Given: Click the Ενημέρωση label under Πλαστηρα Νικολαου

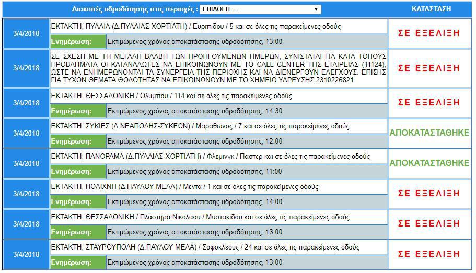Looking at the screenshot, I should pyautogui.click(x=72, y=232).
